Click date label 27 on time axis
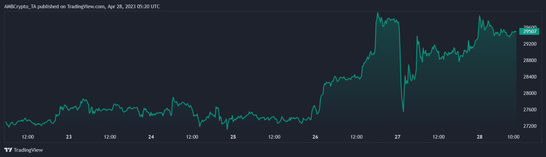Image resolution: width=546 pixels, height=157 pixels. click(397, 137)
